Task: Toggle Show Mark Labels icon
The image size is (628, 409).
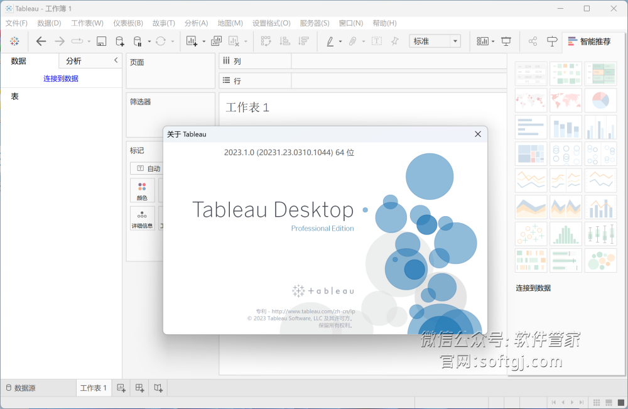Action: point(377,41)
